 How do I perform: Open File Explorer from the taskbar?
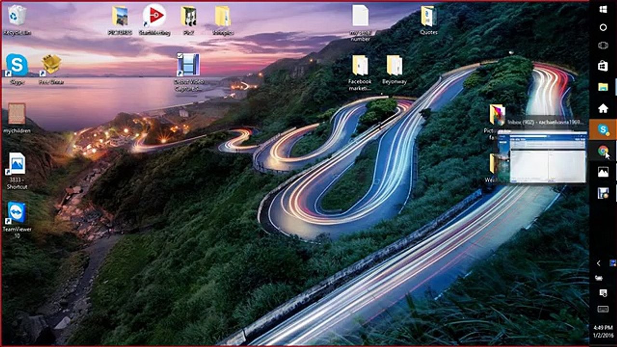pyautogui.click(x=603, y=87)
